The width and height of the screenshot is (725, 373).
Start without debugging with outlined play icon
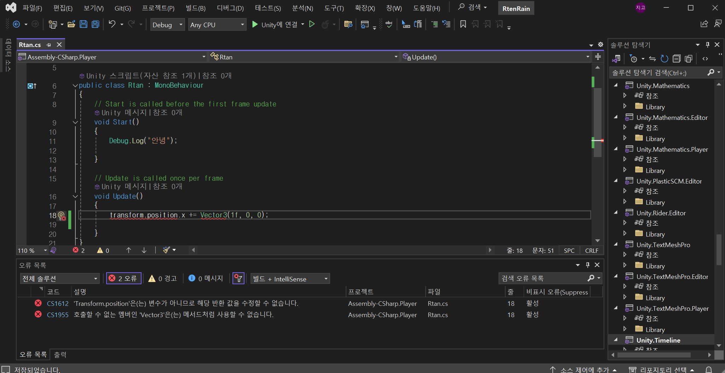click(x=312, y=24)
